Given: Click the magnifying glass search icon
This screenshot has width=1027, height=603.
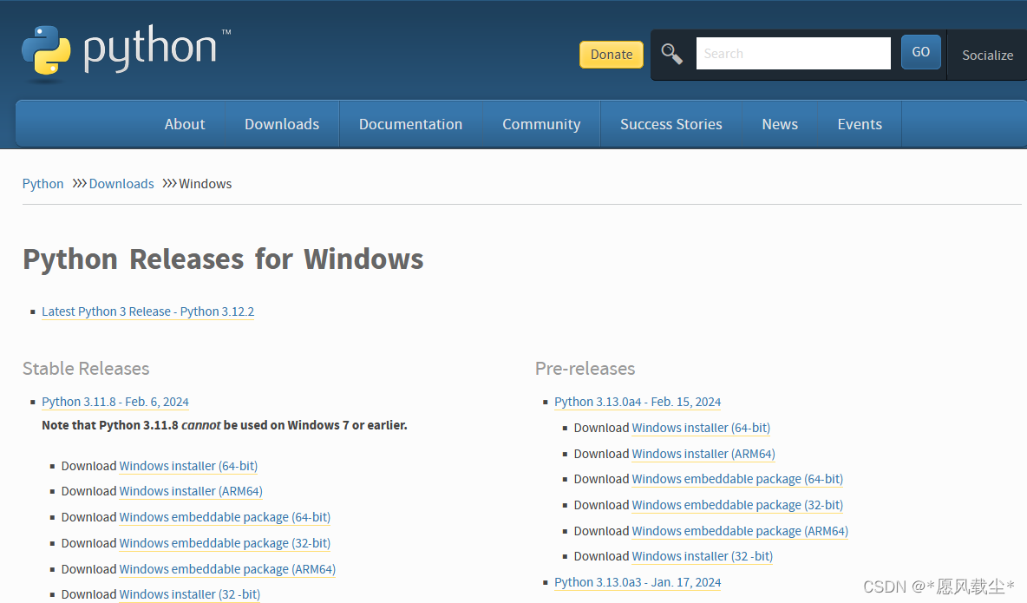Looking at the screenshot, I should [671, 54].
